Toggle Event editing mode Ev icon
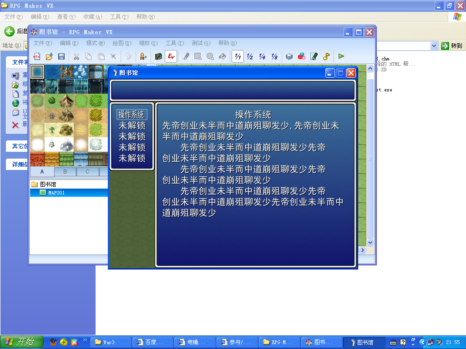The width and height of the screenshot is (466, 349). click(x=171, y=56)
